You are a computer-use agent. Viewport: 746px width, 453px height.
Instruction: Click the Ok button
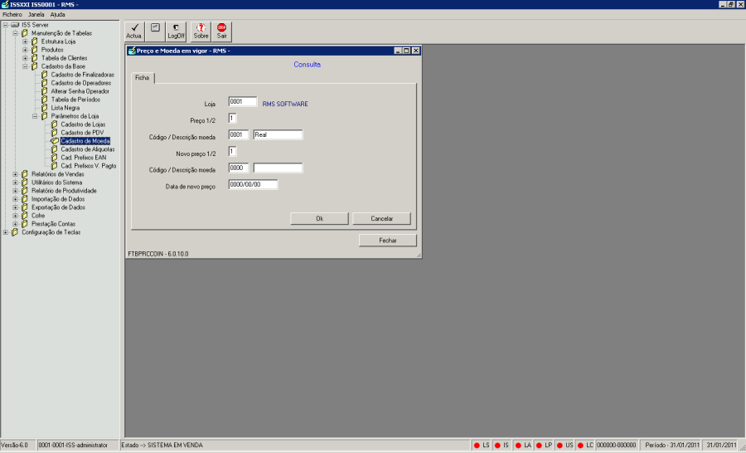pos(319,219)
